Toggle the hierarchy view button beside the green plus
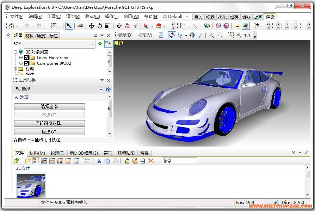The image size is (315, 211). (x=108, y=44)
